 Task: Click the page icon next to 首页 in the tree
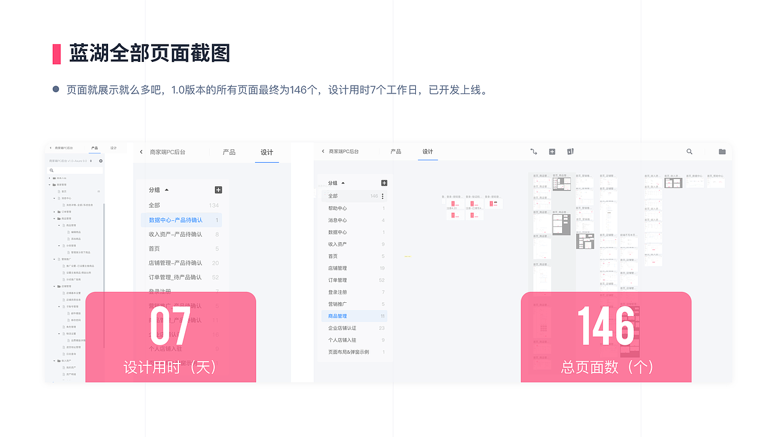tap(59, 191)
